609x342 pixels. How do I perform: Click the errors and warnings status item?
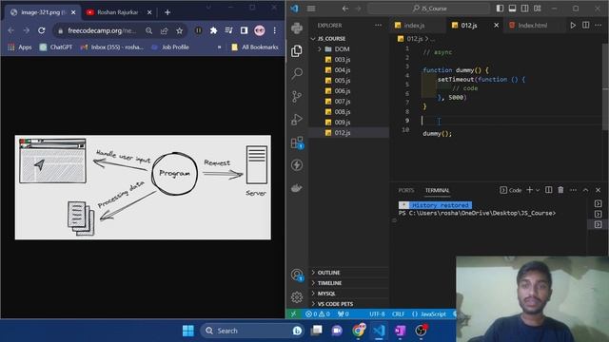pos(318,313)
